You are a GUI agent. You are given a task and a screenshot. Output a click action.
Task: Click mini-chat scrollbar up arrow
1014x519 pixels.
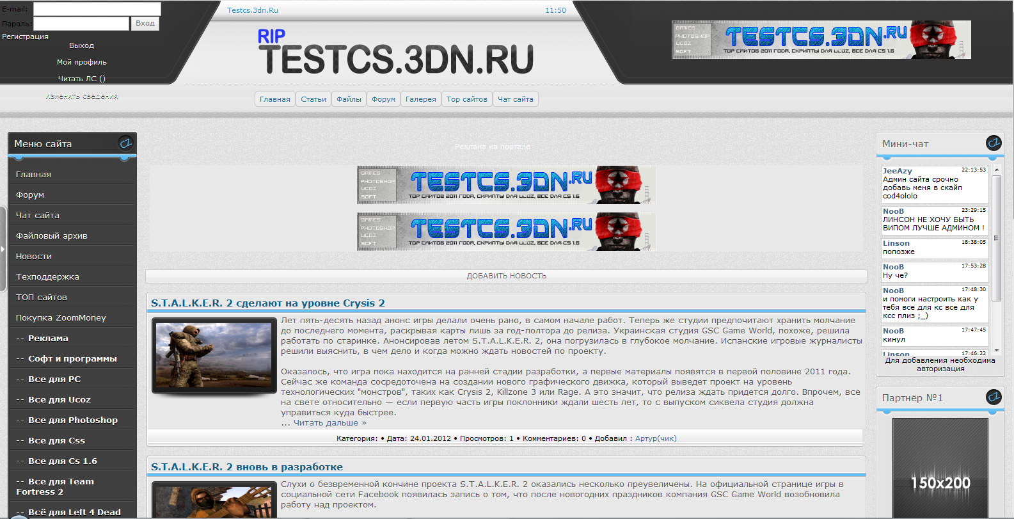pyautogui.click(x=996, y=170)
